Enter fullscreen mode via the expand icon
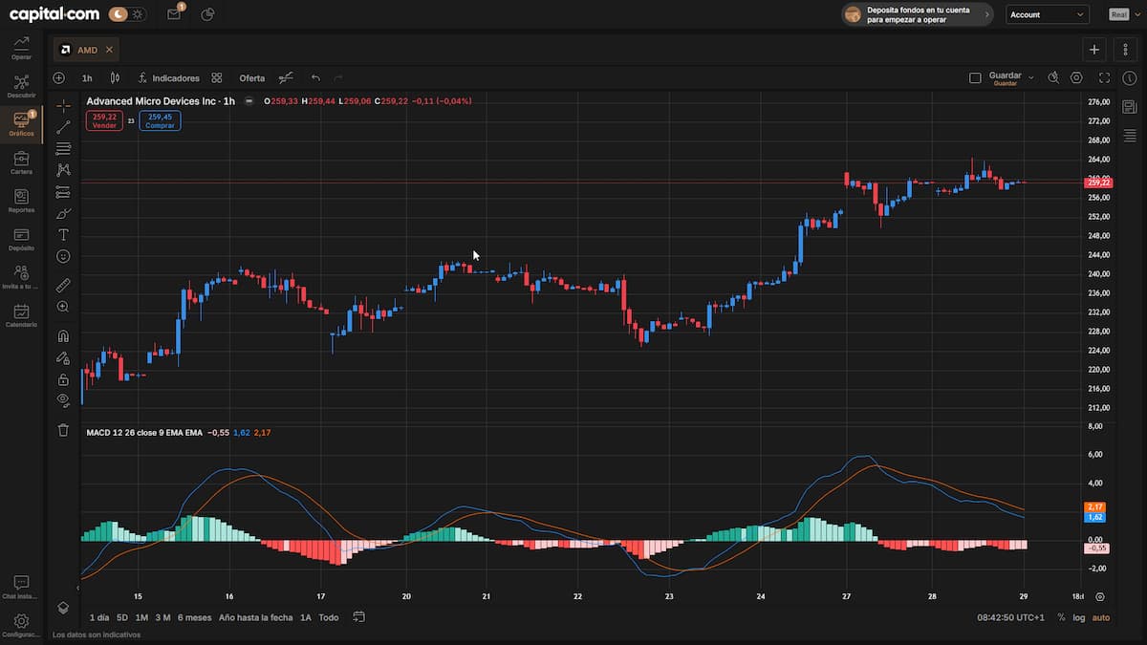1147x645 pixels. coord(1105,77)
